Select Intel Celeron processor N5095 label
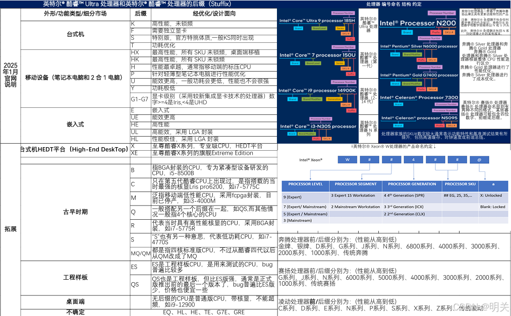 click(x=419, y=118)
